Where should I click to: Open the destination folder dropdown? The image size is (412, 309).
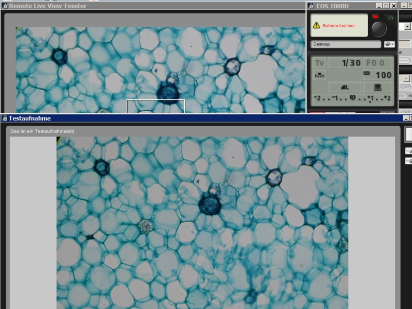click(389, 44)
